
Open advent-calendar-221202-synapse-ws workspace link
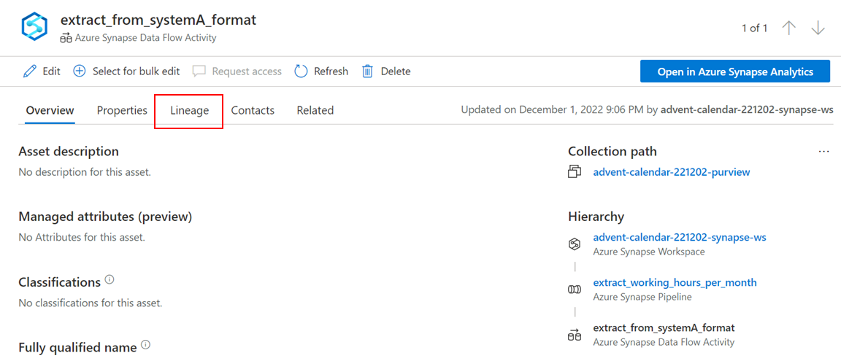680,237
